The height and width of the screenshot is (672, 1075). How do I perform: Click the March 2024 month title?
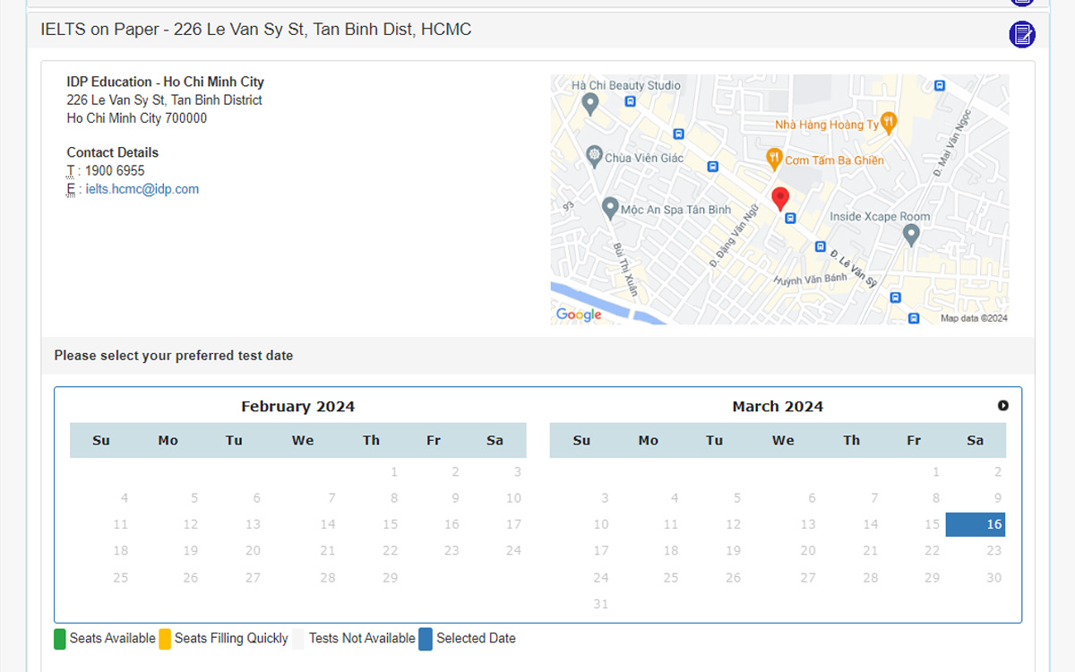[778, 407]
